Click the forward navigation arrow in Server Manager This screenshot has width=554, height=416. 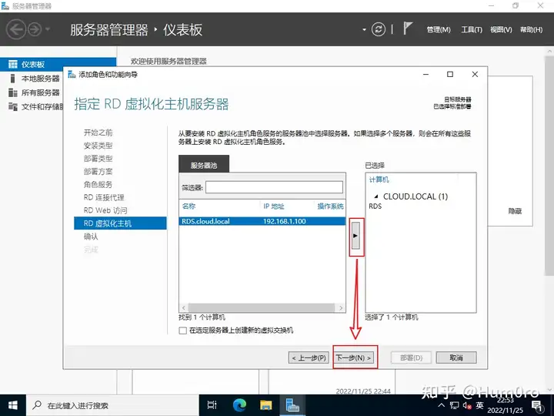[x=35, y=29]
